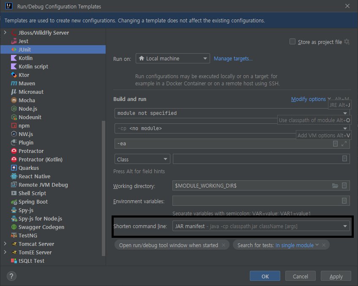Insert macros into the Working directory field
The width and height of the screenshot is (358, 286).
(344, 185)
